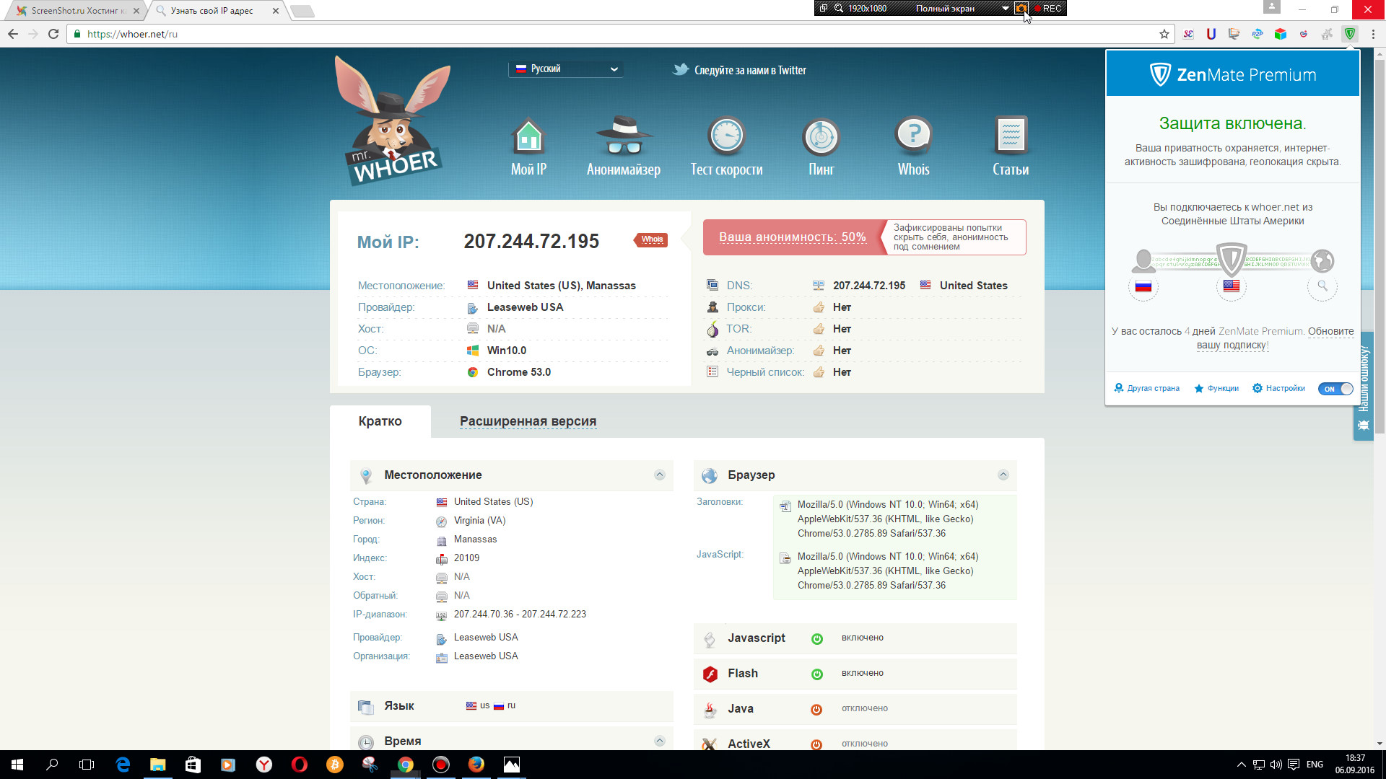Select the Узнать свой IP адрес tab
Image resolution: width=1386 pixels, height=779 pixels.
coord(218,11)
